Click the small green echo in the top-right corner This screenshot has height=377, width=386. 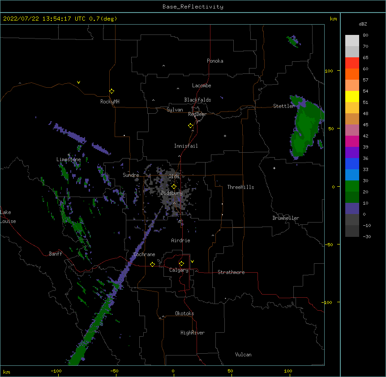click(x=293, y=41)
